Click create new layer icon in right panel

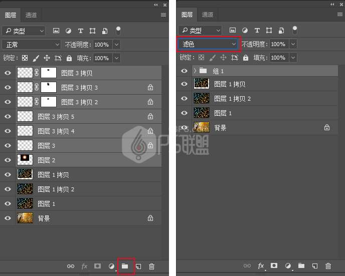[x=315, y=266]
